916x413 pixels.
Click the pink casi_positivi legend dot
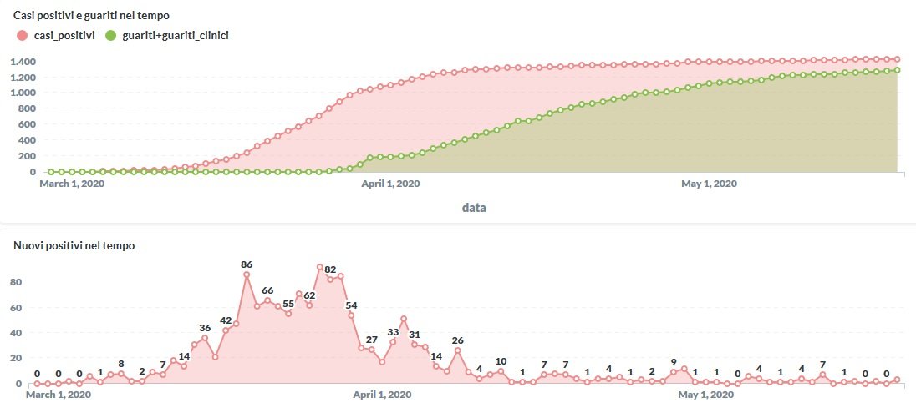coord(23,35)
